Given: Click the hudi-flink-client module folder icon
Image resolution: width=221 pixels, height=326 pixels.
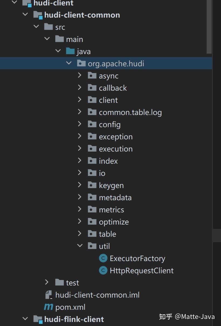Looking at the screenshot, I should [38, 319].
